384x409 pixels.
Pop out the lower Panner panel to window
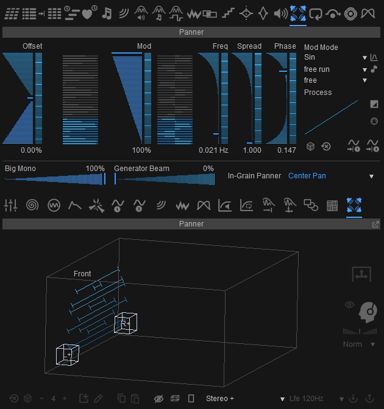pos(375,225)
